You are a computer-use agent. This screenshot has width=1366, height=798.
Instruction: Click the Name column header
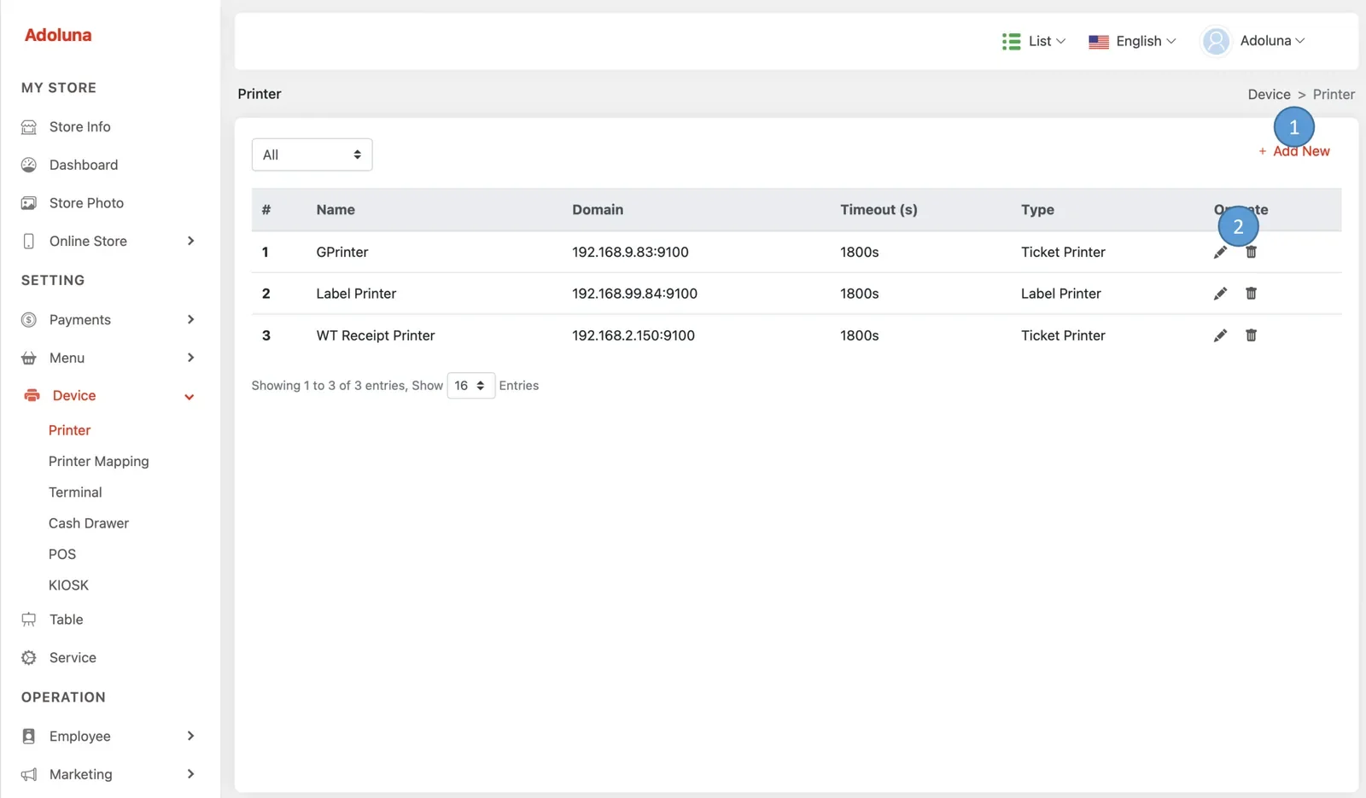click(336, 210)
